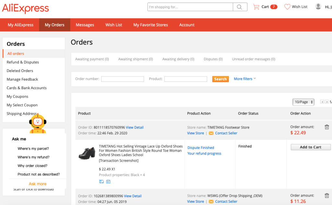Viewport: 332px width, 205px height.
Task: Open Shipping Address in sidebar
Action: [21, 114]
